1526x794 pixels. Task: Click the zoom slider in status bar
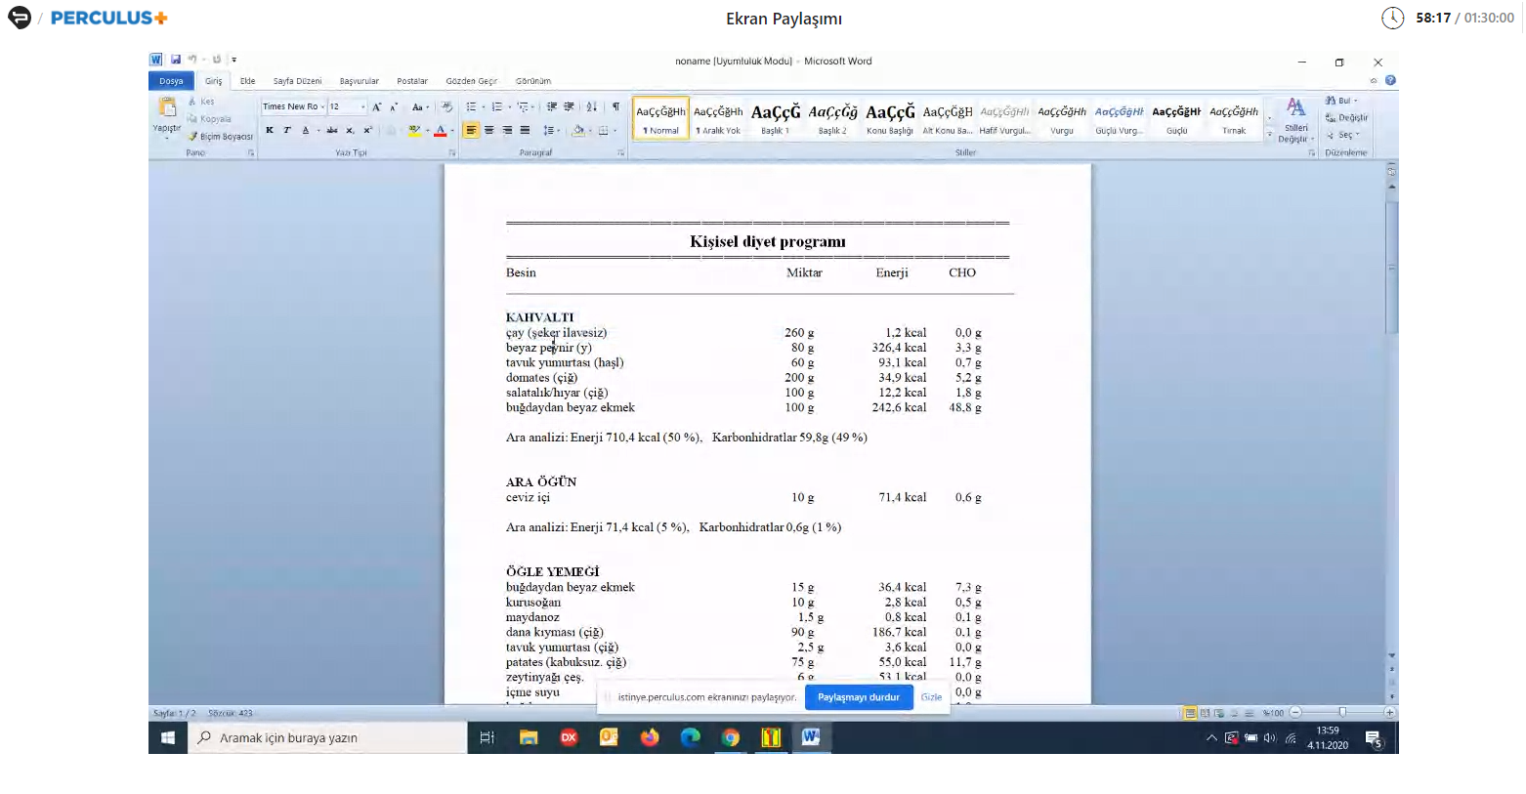pyautogui.click(x=1342, y=713)
